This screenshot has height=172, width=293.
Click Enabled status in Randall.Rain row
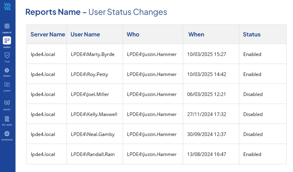click(x=252, y=154)
